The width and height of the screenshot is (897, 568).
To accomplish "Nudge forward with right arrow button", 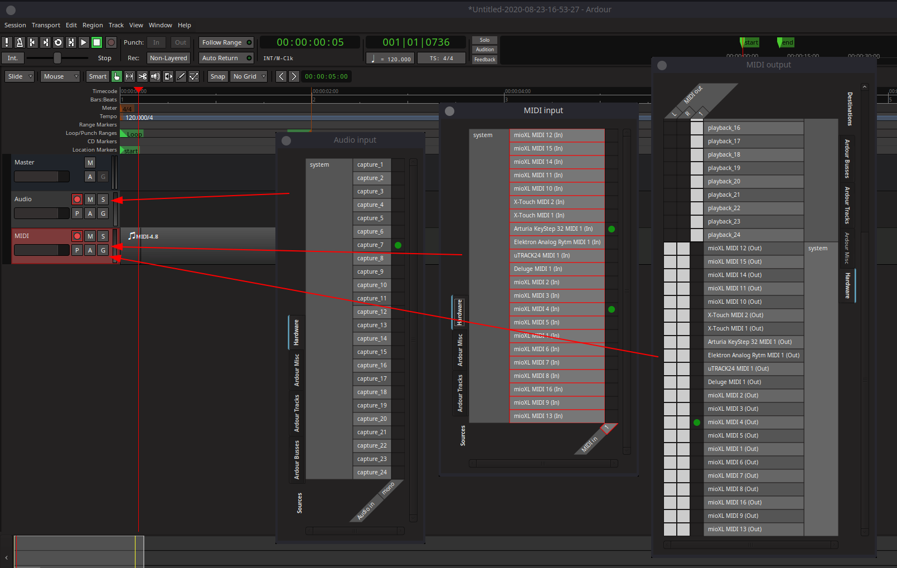I will click(x=294, y=76).
